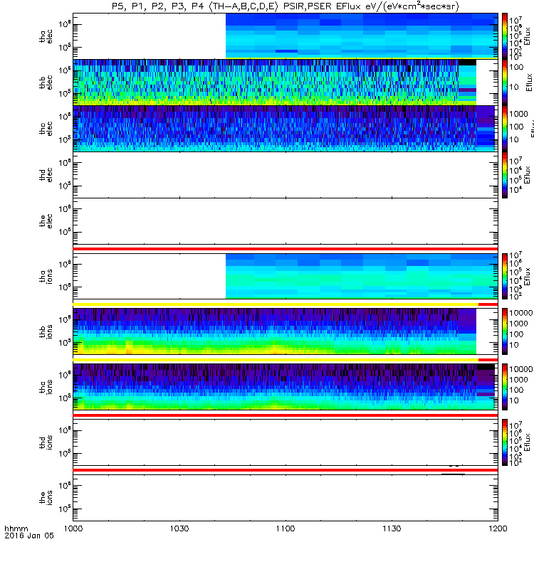
Task: Click the red status bar below thc ions panel
Action: (x=286, y=415)
